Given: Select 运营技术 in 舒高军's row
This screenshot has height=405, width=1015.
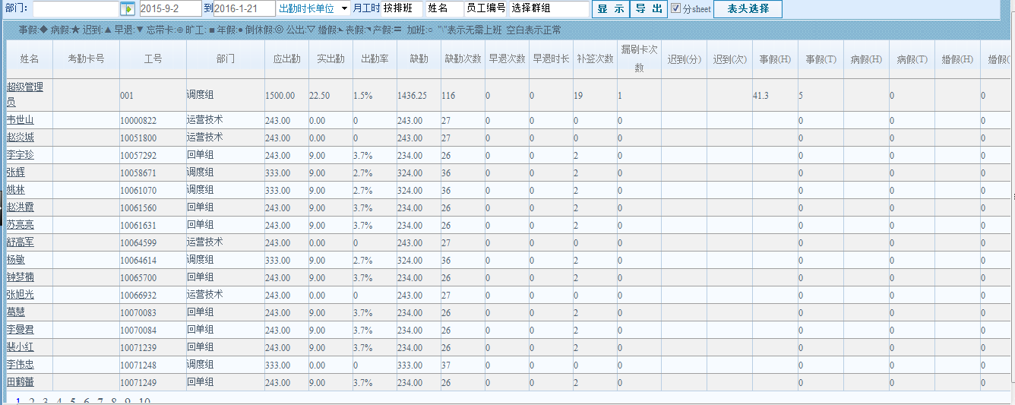Looking at the screenshot, I should [205, 242].
